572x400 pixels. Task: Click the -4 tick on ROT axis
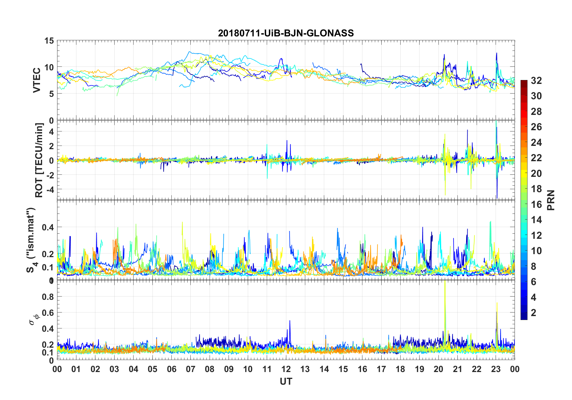(x=50, y=189)
